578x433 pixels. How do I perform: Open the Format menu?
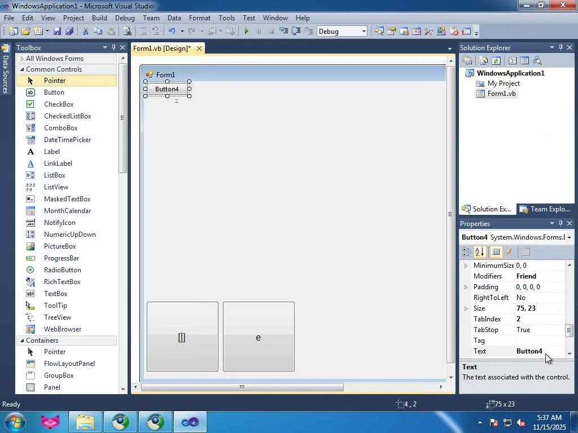[x=199, y=17]
